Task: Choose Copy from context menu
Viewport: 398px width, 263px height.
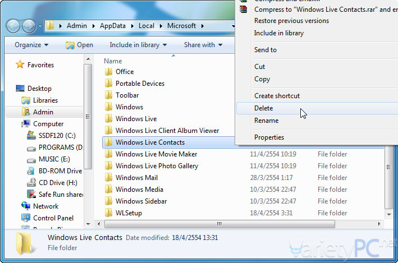Action: [262, 79]
